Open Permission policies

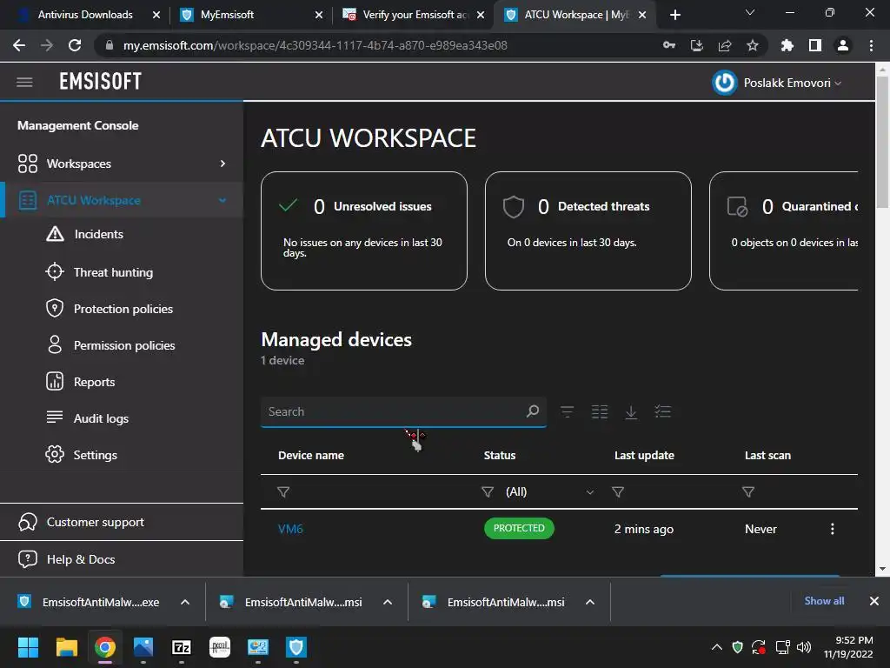124,345
